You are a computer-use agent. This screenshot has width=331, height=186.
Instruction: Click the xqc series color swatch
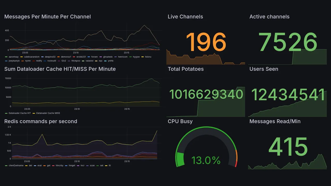point(96,61)
